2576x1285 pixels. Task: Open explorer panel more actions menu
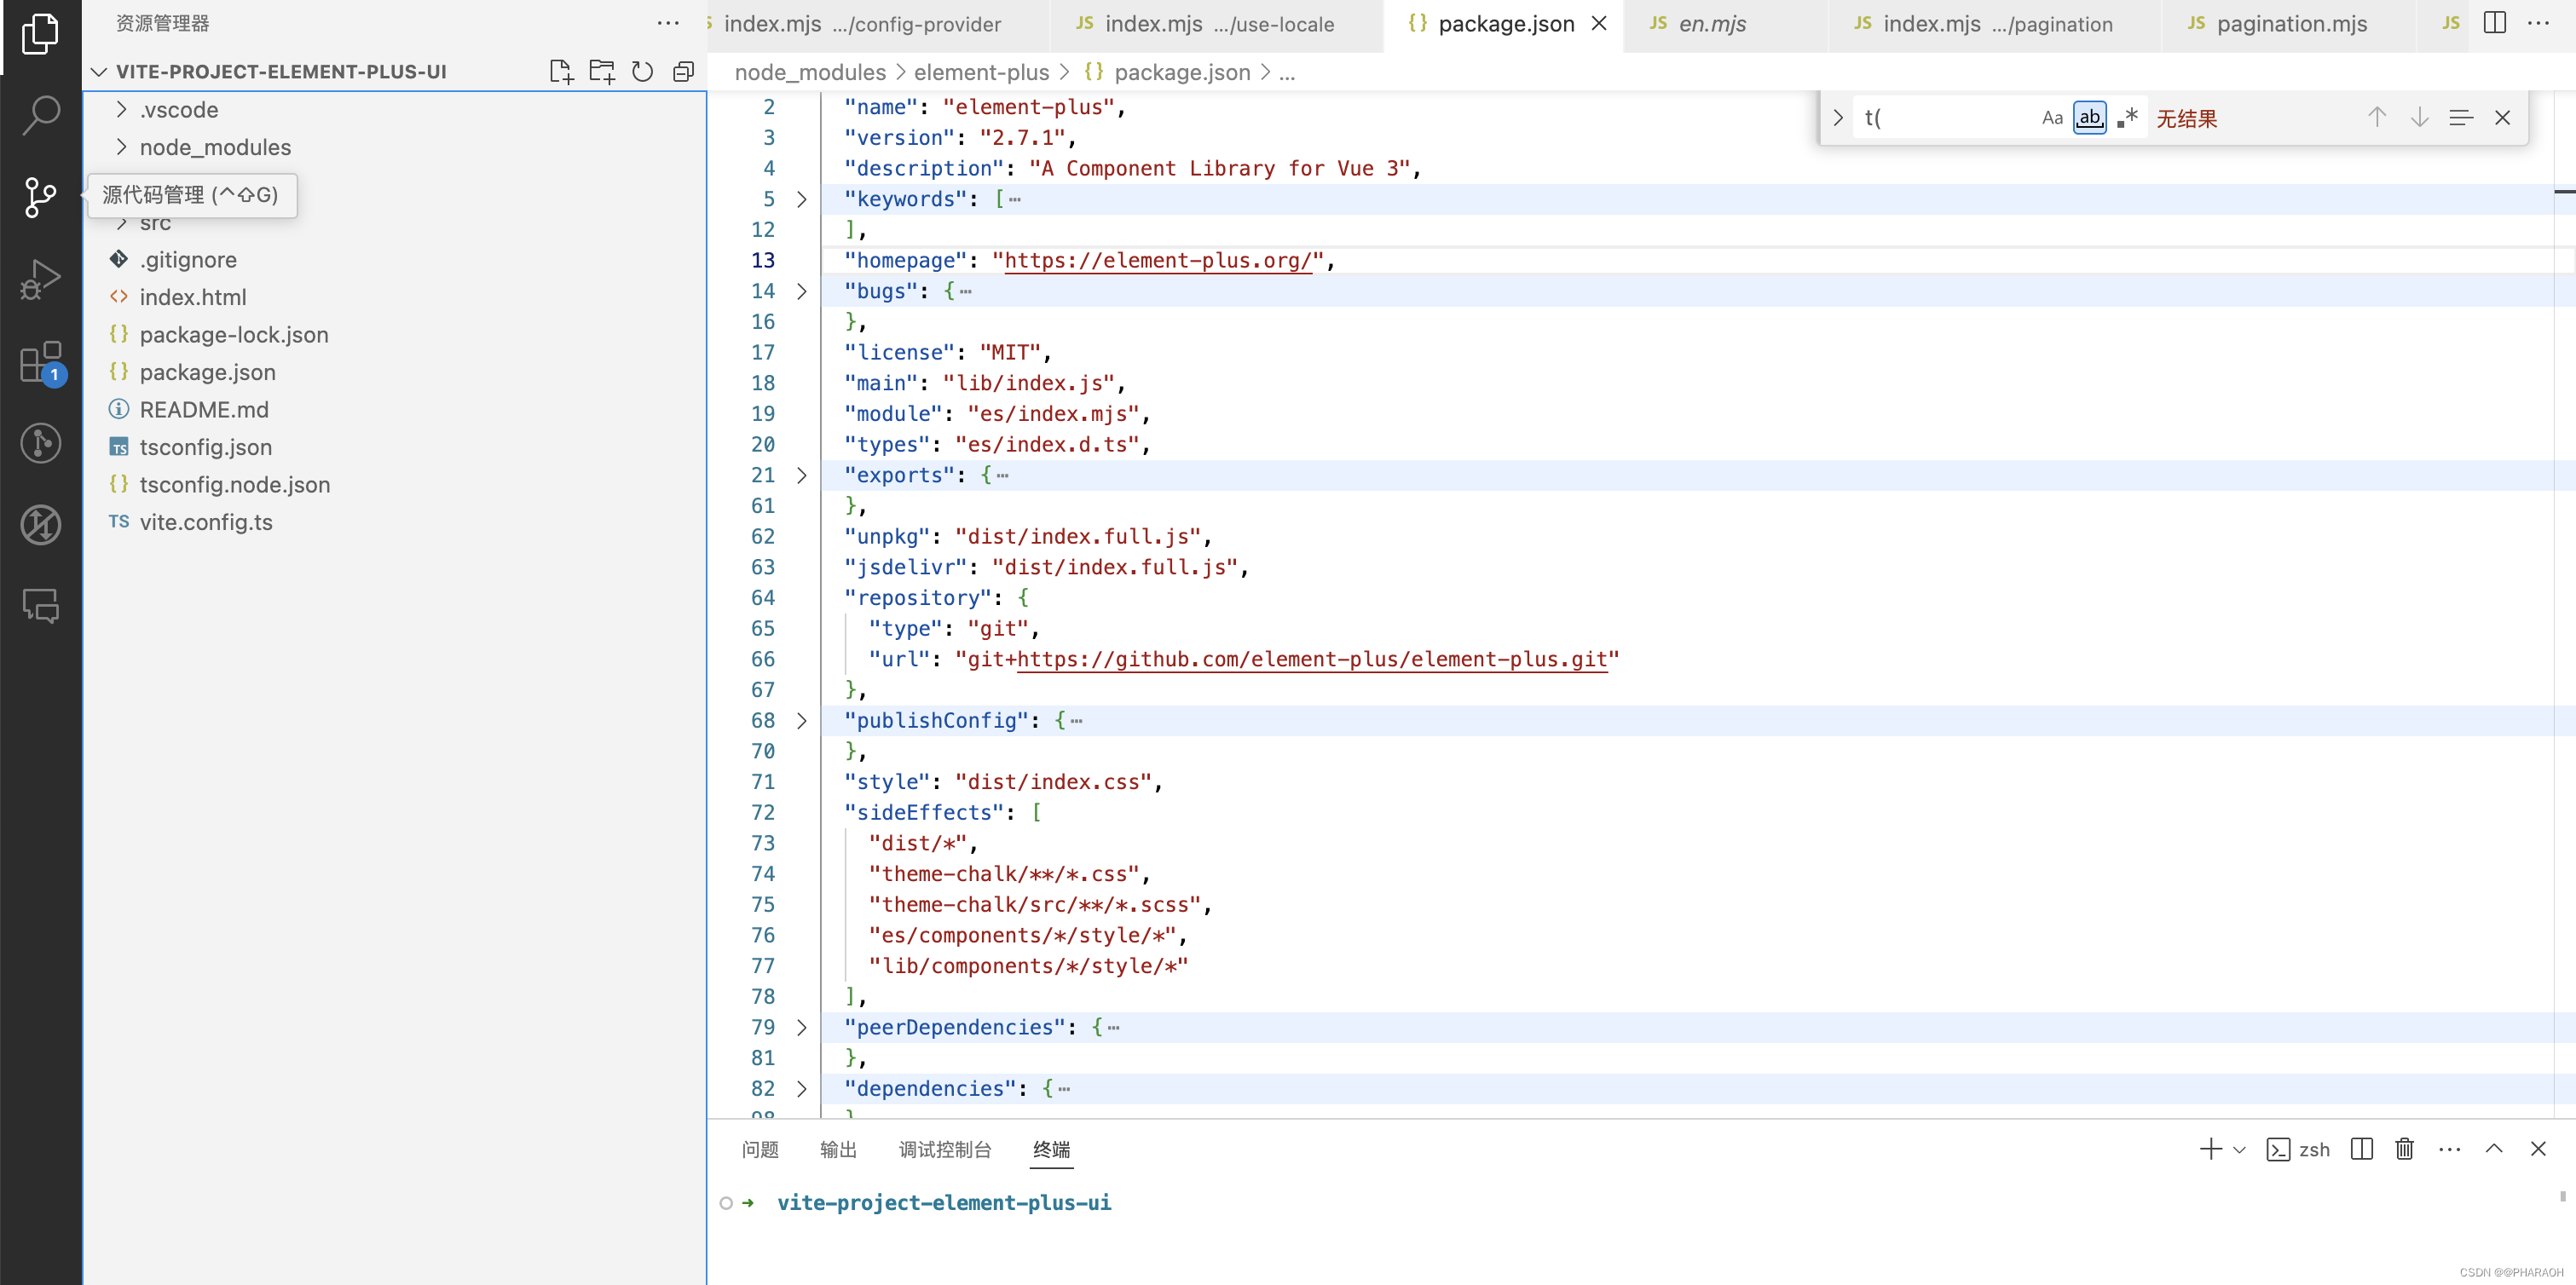tap(668, 23)
